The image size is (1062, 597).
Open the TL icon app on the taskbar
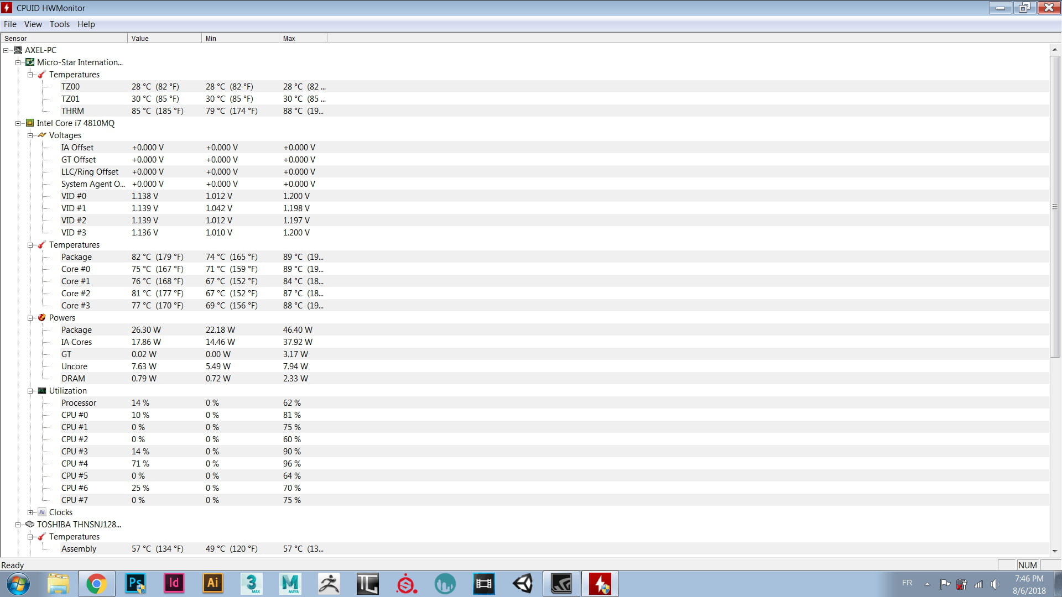tap(368, 584)
